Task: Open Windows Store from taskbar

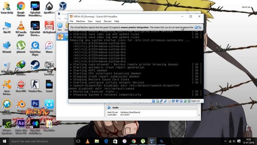Action: [x=115, y=141]
